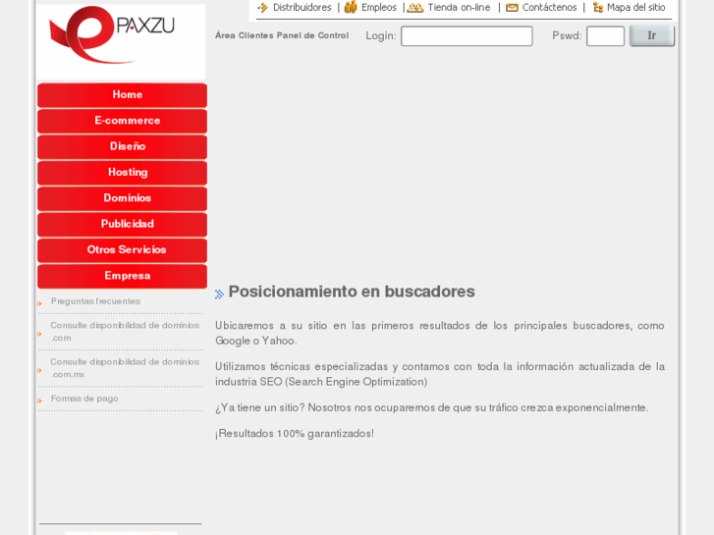The width and height of the screenshot is (714, 535).
Task: Check .com.mx domain availability link
Action: click(x=125, y=368)
